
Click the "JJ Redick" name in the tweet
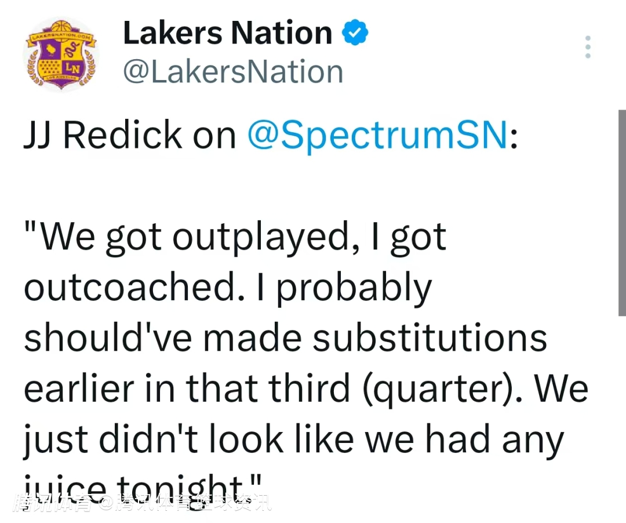(103, 135)
